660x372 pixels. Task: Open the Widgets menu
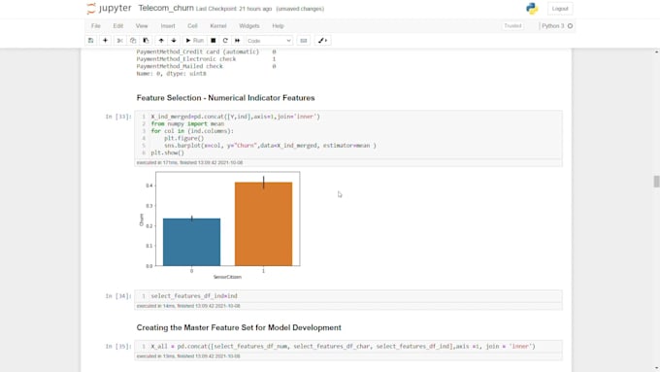click(x=249, y=26)
